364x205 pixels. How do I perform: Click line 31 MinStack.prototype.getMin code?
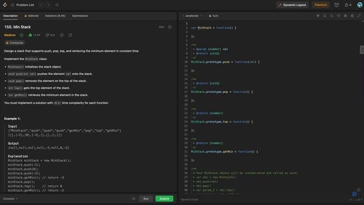click(225, 152)
